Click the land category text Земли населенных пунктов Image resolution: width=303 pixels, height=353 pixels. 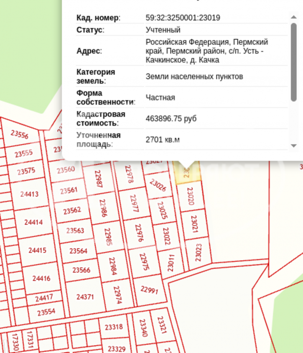click(x=194, y=77)
